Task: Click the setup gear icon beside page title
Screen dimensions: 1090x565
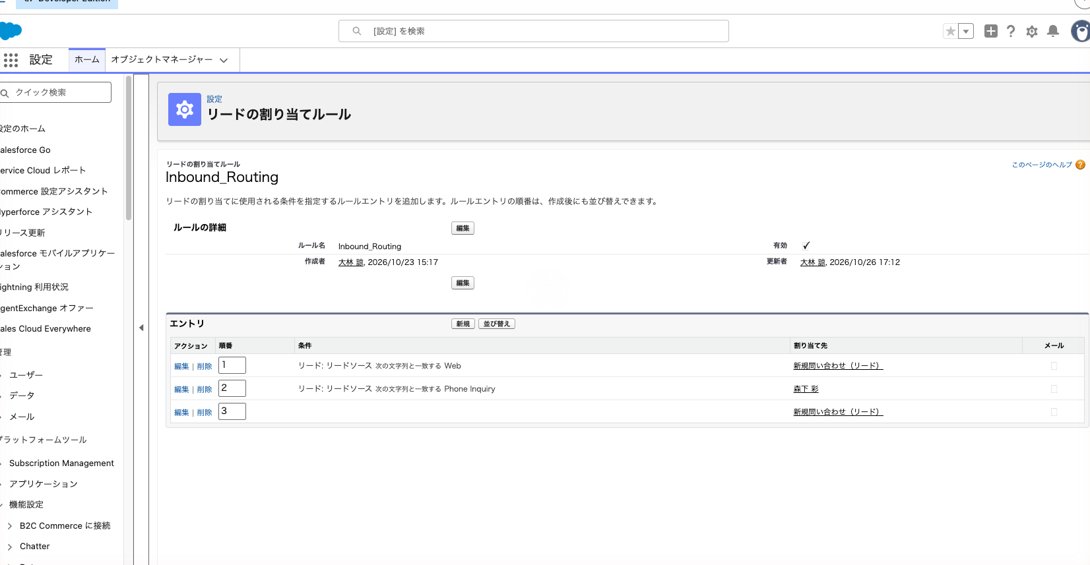Action: (x=185, y=109)
